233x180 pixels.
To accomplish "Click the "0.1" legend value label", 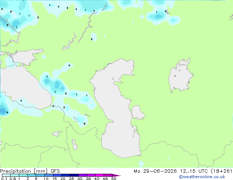I will pyautogui.click(x=4, y=179).
